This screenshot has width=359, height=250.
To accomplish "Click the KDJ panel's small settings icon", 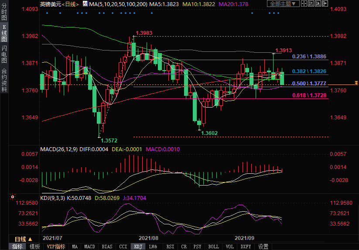I will click(x=12, y=197).
